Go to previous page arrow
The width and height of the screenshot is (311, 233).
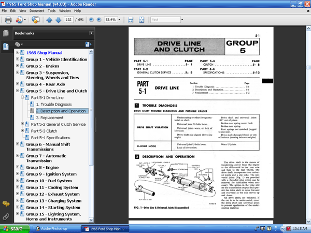[x=49, y=20]
